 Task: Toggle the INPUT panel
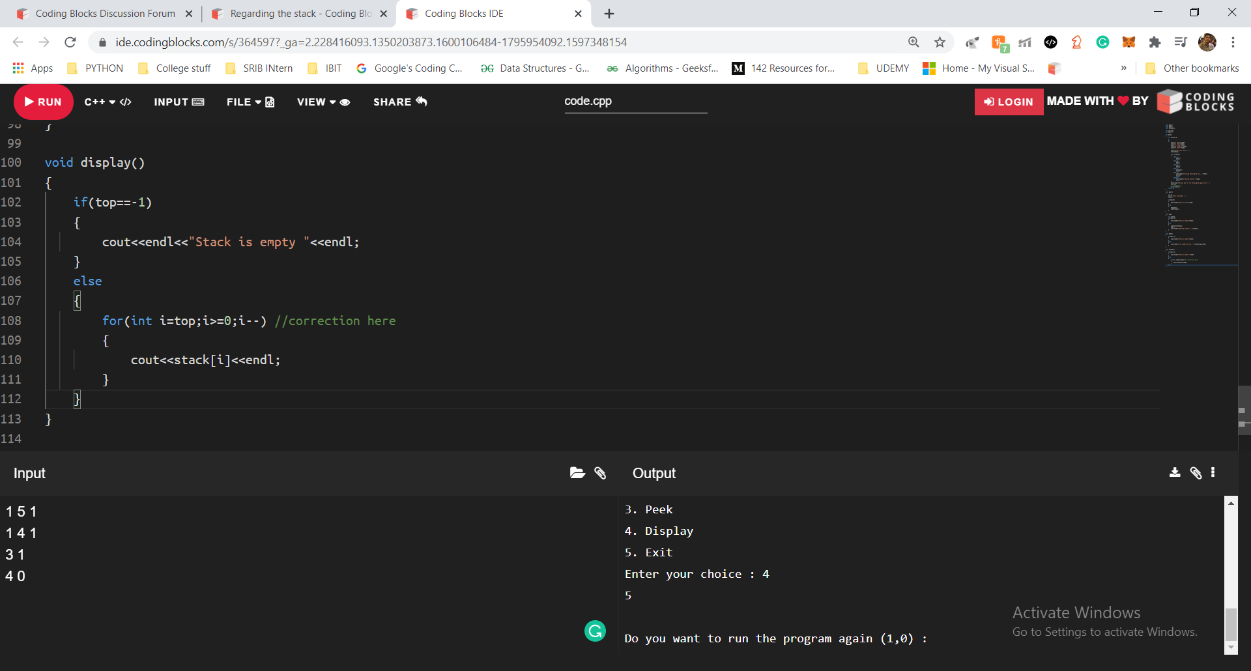pyautogui.click(x=179, y=102)
